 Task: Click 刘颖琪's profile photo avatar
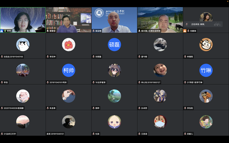coord(206,16)
